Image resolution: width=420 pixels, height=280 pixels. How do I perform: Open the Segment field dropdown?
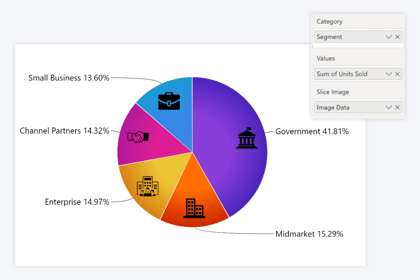pyautogui.click(x=388, y=36)
